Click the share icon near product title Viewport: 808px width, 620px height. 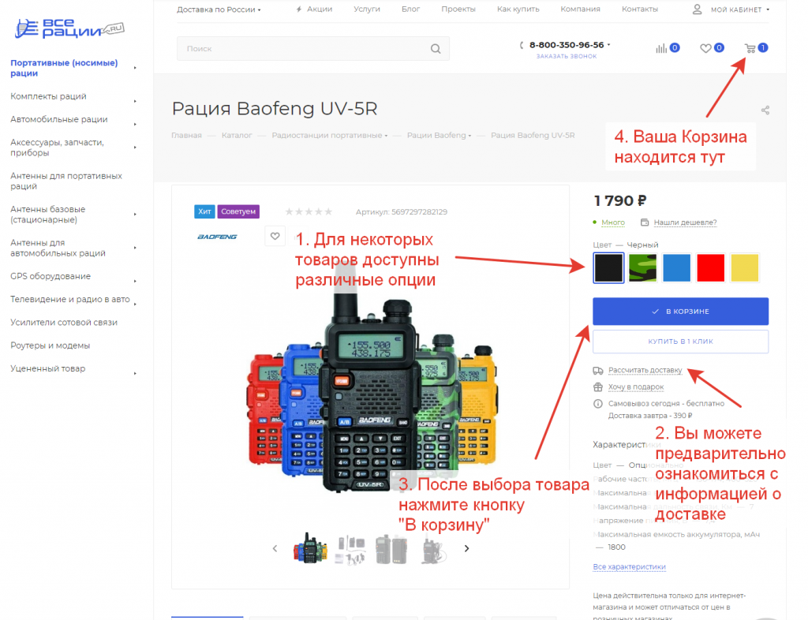(x=765, y=110)
